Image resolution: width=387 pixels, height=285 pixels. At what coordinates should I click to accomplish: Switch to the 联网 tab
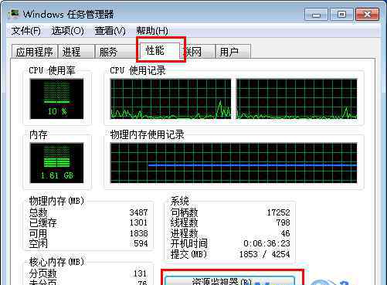(x=199, y=52)
